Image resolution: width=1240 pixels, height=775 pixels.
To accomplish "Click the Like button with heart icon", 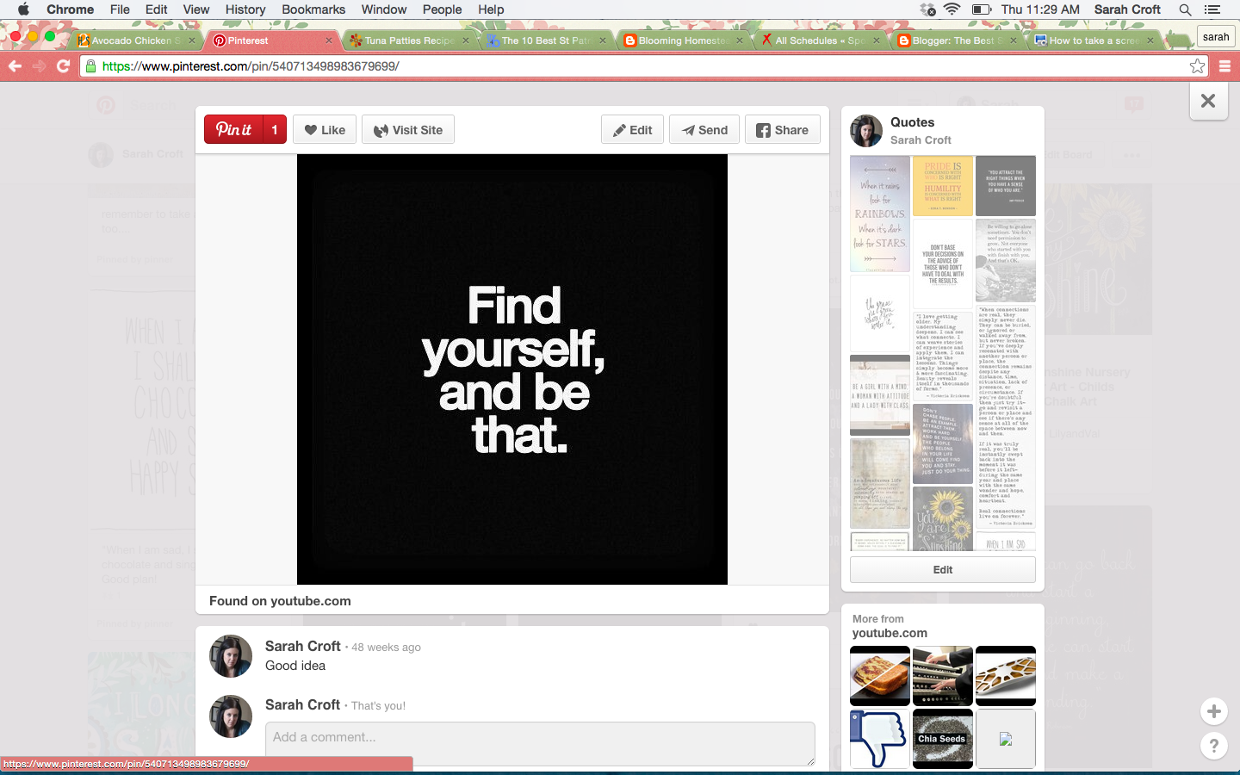I will click(x=325, y=130).
